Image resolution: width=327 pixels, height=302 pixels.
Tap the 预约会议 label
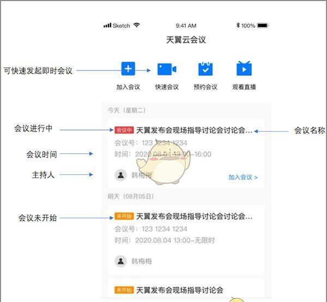(205, 87)
